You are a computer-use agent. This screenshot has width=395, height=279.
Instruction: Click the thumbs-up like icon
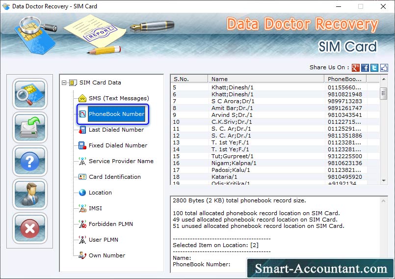click(x=384, y=68)
